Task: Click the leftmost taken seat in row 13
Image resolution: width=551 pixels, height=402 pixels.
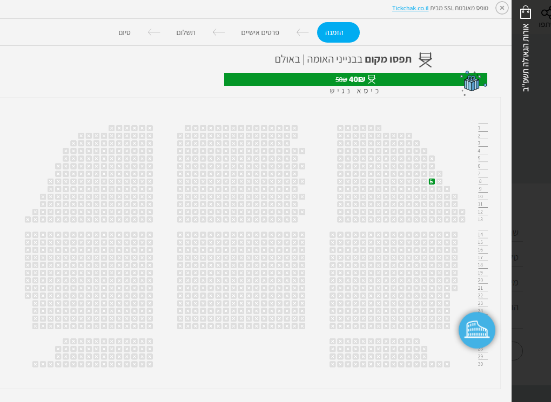Action: 28,220
